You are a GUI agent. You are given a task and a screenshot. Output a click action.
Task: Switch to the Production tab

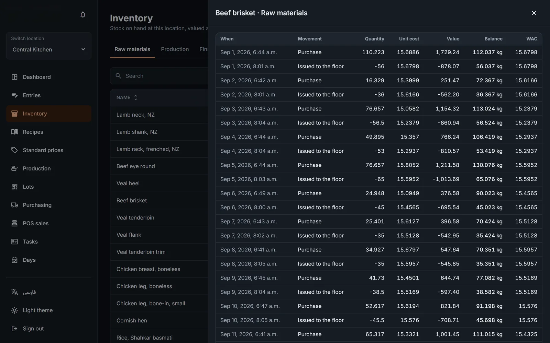175,49
